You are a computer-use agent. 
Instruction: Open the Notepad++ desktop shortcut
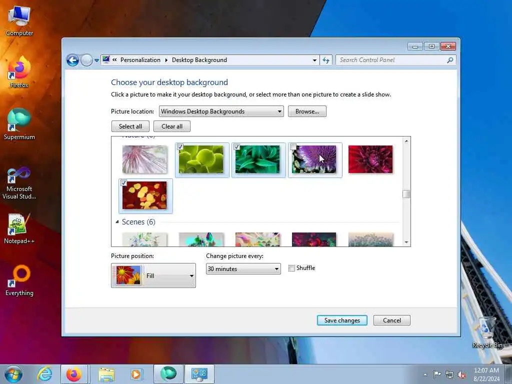point(19,228)
